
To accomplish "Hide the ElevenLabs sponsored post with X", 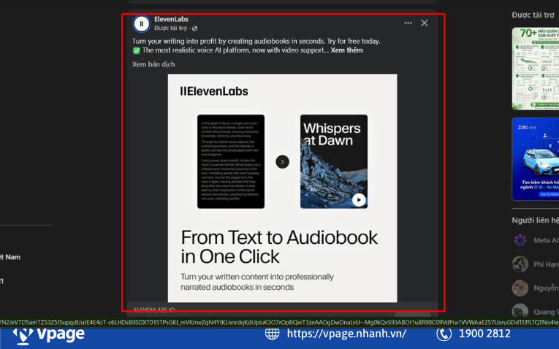I will pyautogui.click(x=425, y=23).
